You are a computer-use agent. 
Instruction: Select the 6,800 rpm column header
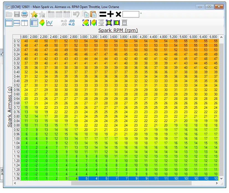[213, 37]
